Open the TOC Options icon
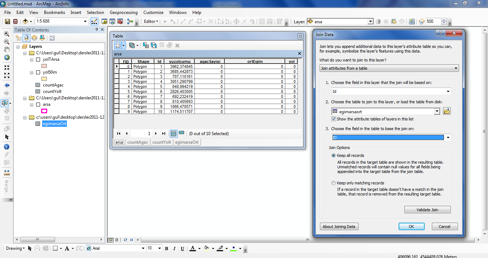Screen dimensions: 488x258 [52, 38]
